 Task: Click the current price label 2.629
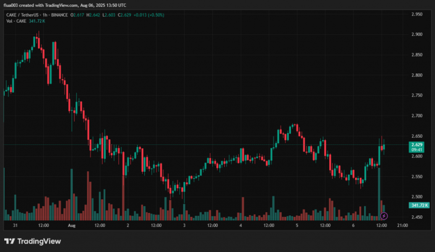[418, 144]
